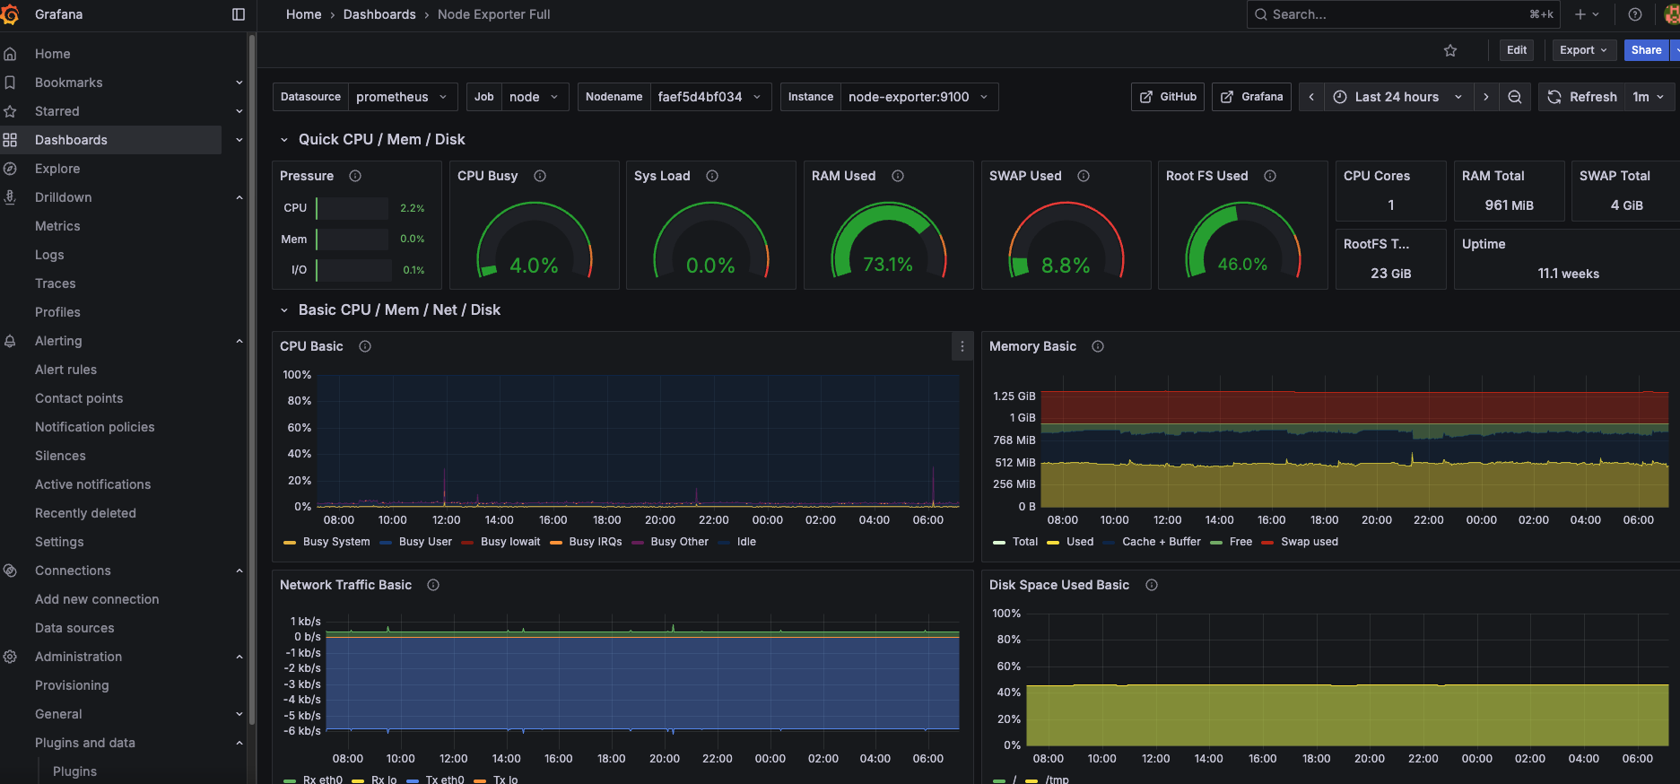Dock the sidebar menu toggle icon
The image size is (1680, 784).
coord(239,14)
